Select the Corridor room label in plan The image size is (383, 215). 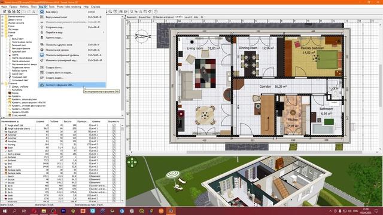pyautogui.click(x=265, y=86)
